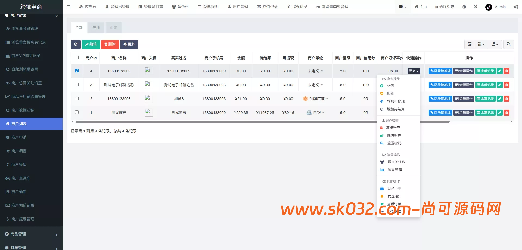Check the 测试商户 row checkbox
The width and height of the screenshot is (522, 250).
pos(77,112)
